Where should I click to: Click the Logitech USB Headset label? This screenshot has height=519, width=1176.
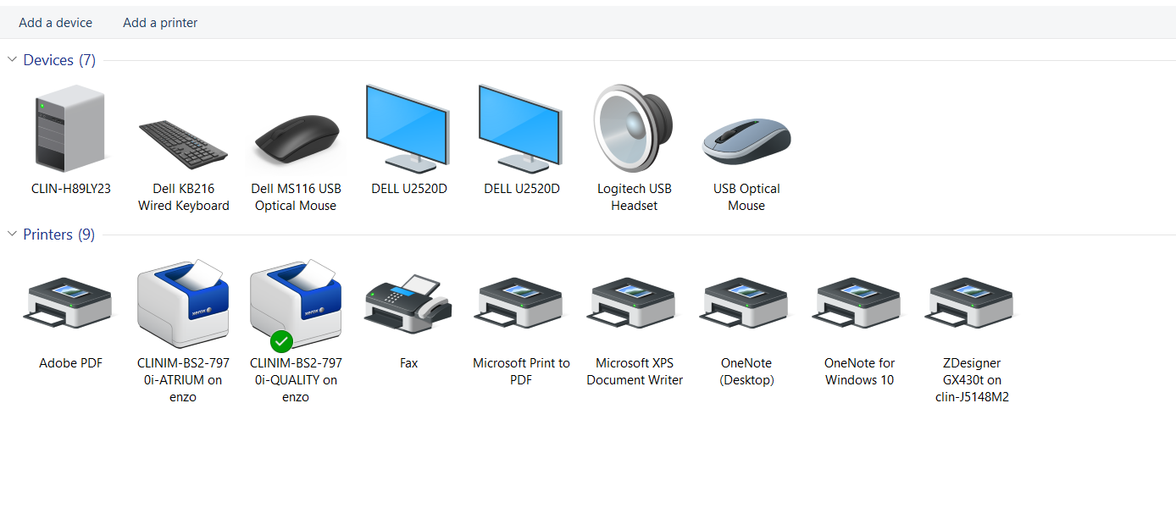635,197
